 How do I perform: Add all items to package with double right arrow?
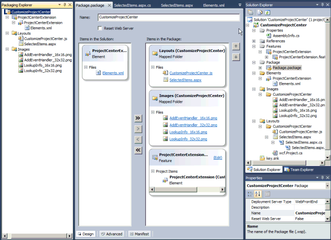138,118
